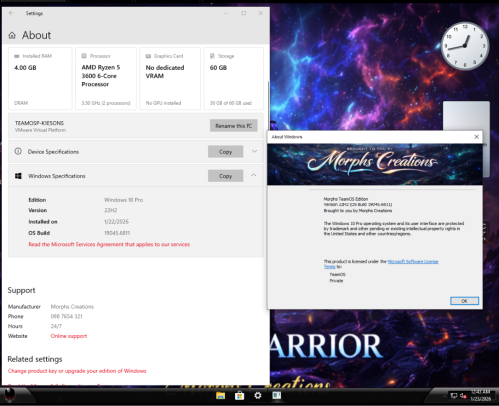Click the network icon in system tray
499x406 pixels.
(454, 395)
